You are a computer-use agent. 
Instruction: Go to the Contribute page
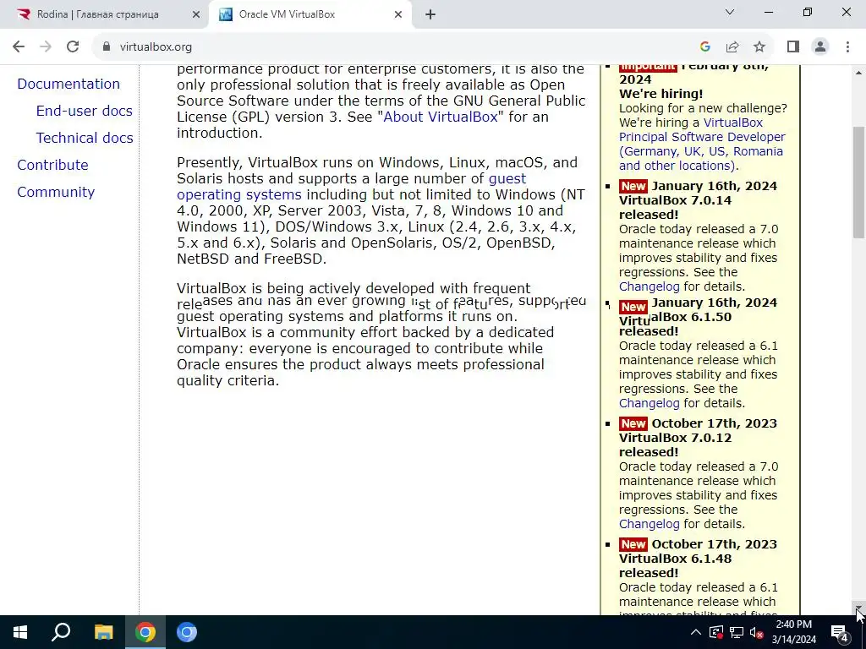52,165
